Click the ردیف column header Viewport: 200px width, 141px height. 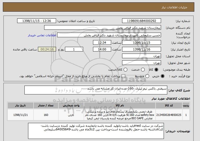point(186,106)
